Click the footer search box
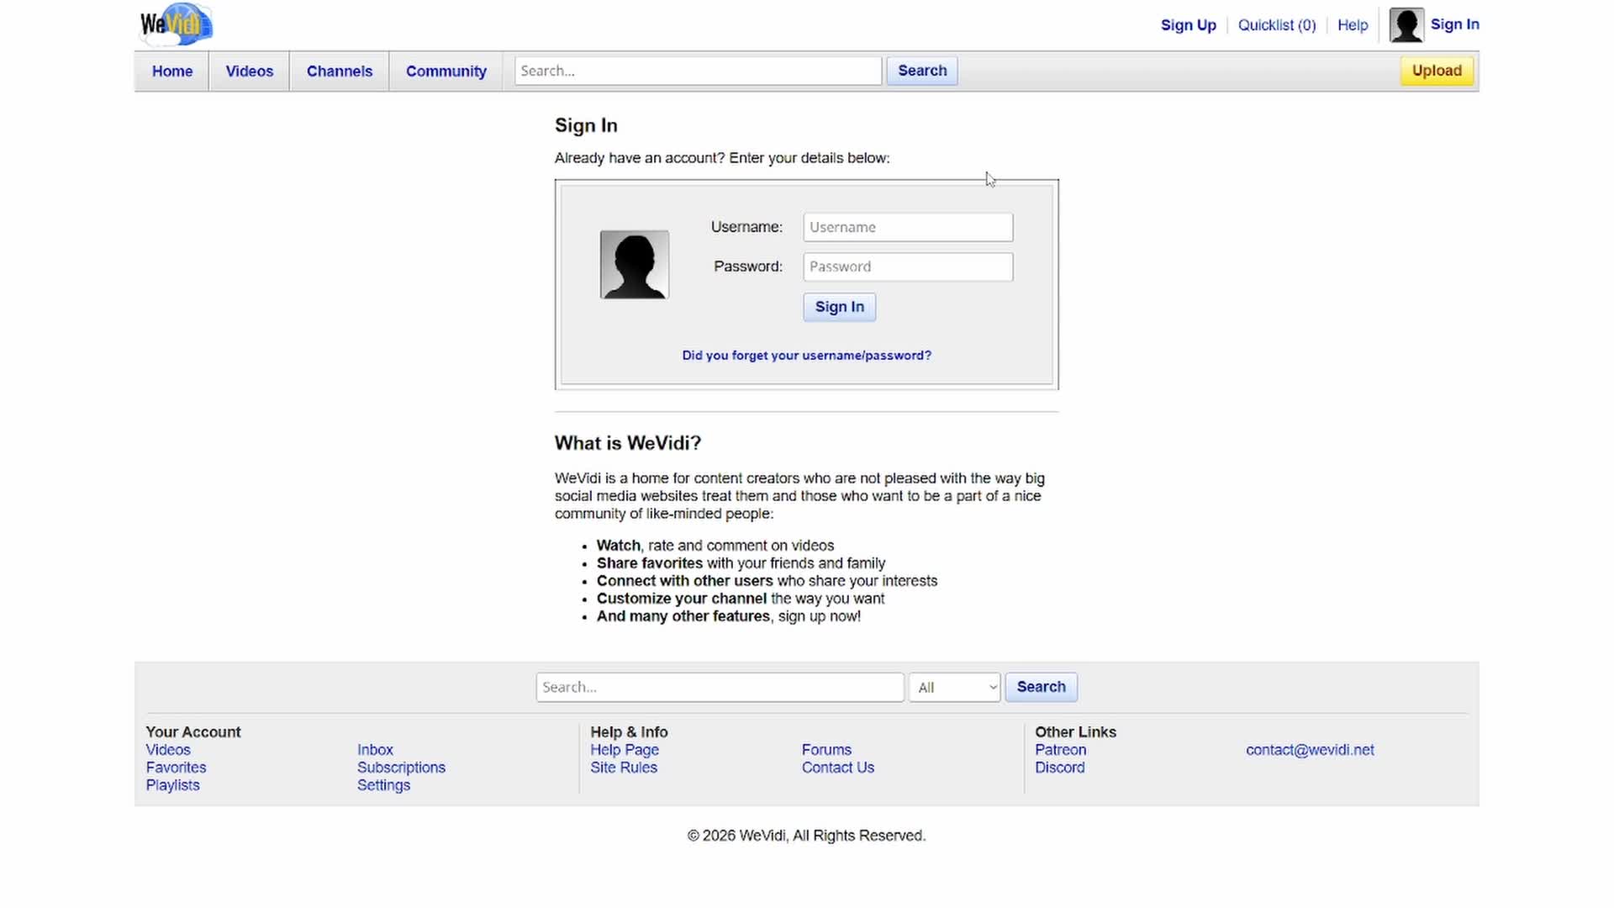The image size is (1614, 908). (x=720, y=687)
